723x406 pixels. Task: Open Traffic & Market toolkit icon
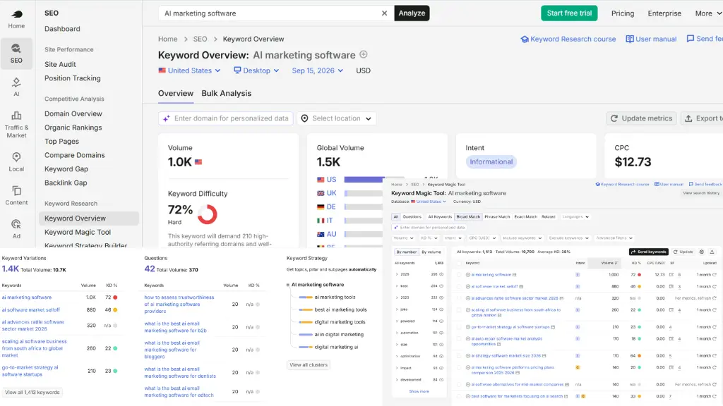click(x=16, y=124)
